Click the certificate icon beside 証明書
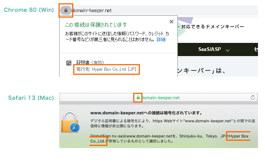The width and height of the screenshot is (265, 162). pyautogui.click(x=69, y=63)
